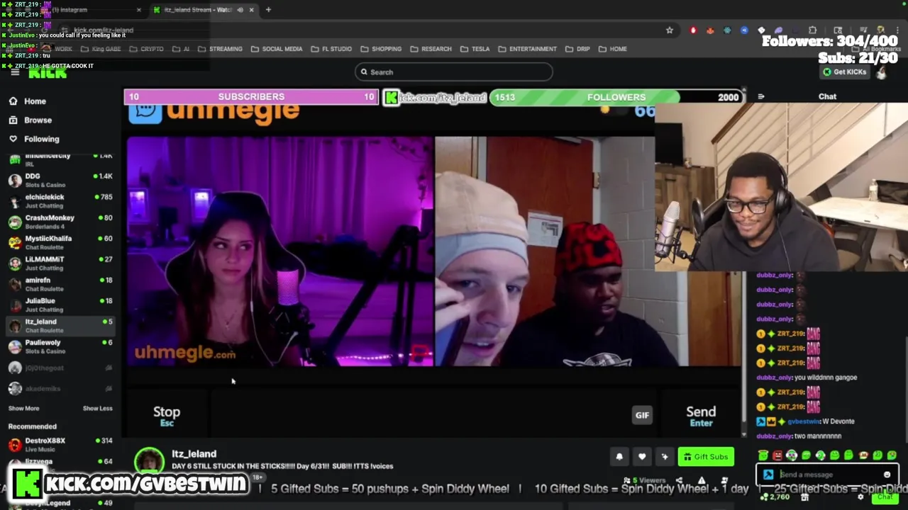Screen dimensions: 908x510
Task: Click green Chat send button
Action: (x=885, y=497)
